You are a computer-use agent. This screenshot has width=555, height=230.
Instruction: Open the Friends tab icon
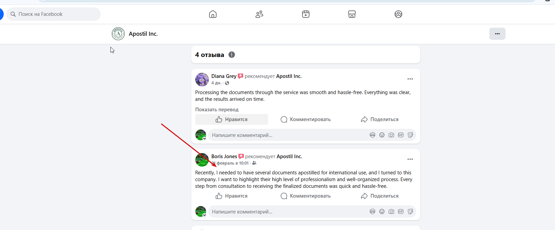(259, 14)
